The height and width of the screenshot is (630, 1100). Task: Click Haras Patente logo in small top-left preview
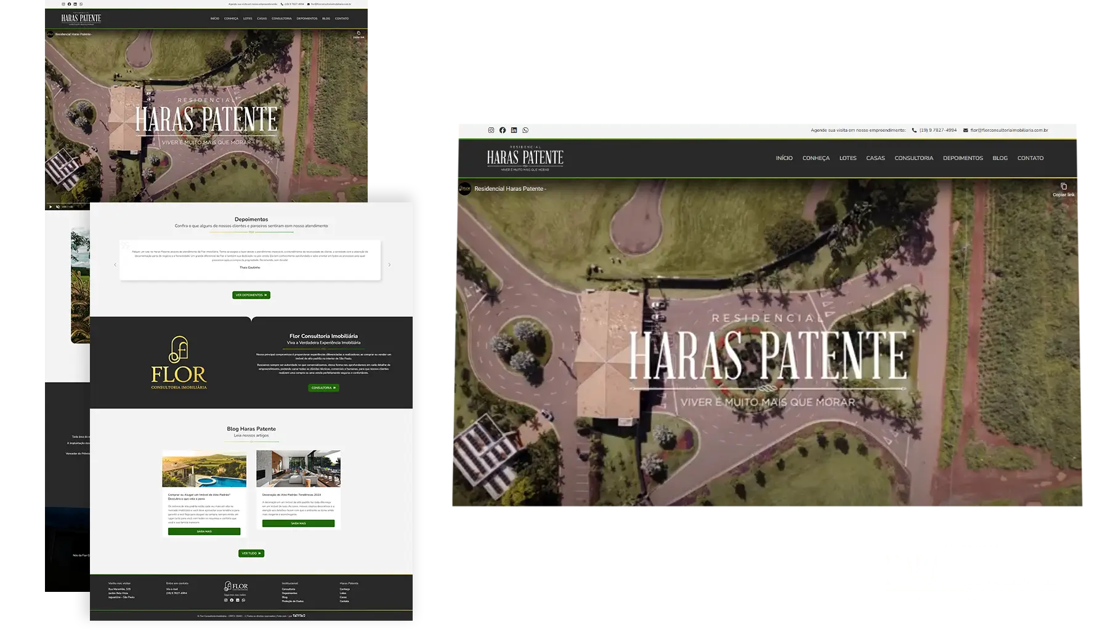click(x=81, y=18)
